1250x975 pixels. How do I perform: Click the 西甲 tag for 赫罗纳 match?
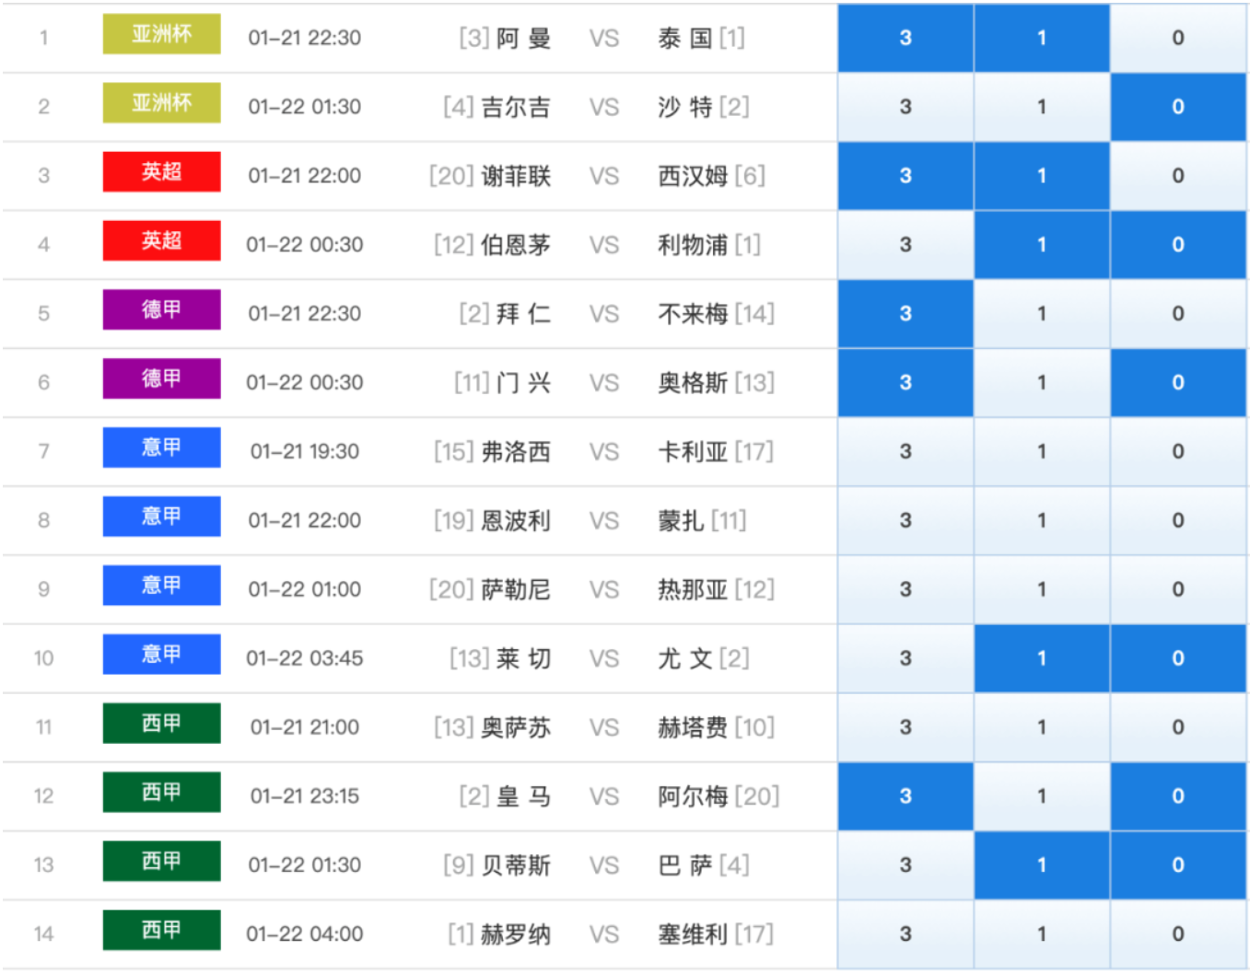coord(161,931)
